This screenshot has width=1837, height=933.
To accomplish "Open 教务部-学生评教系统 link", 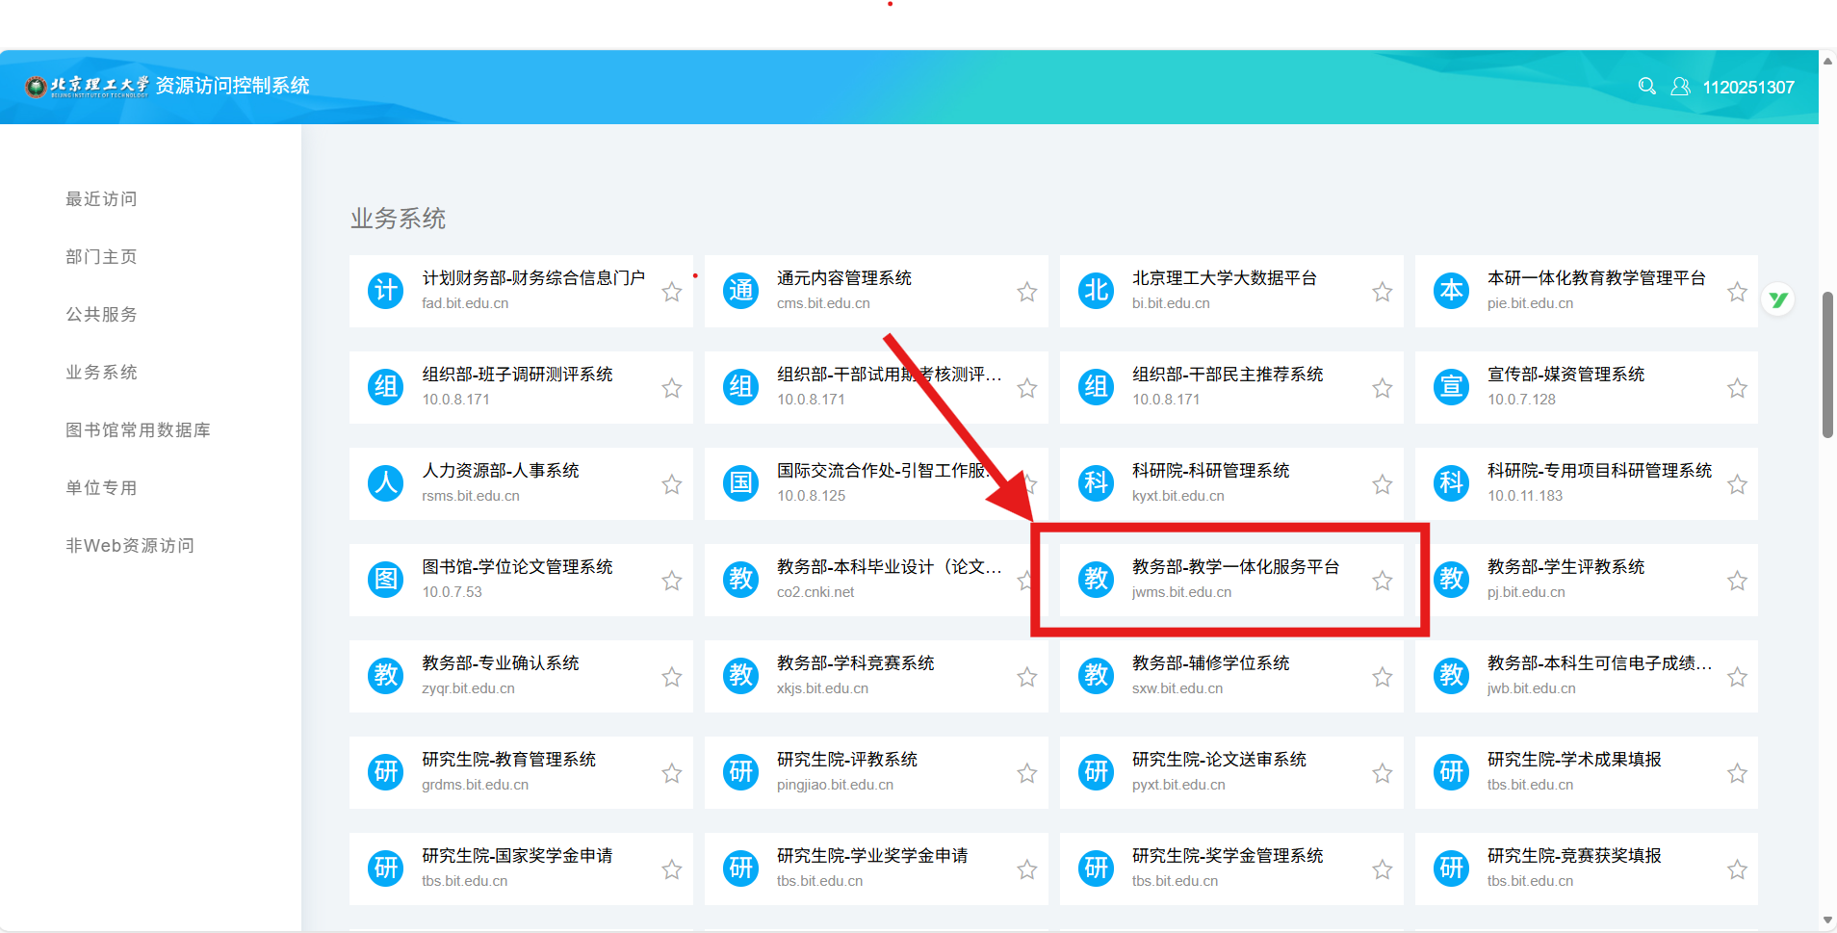I will 1565,567.
